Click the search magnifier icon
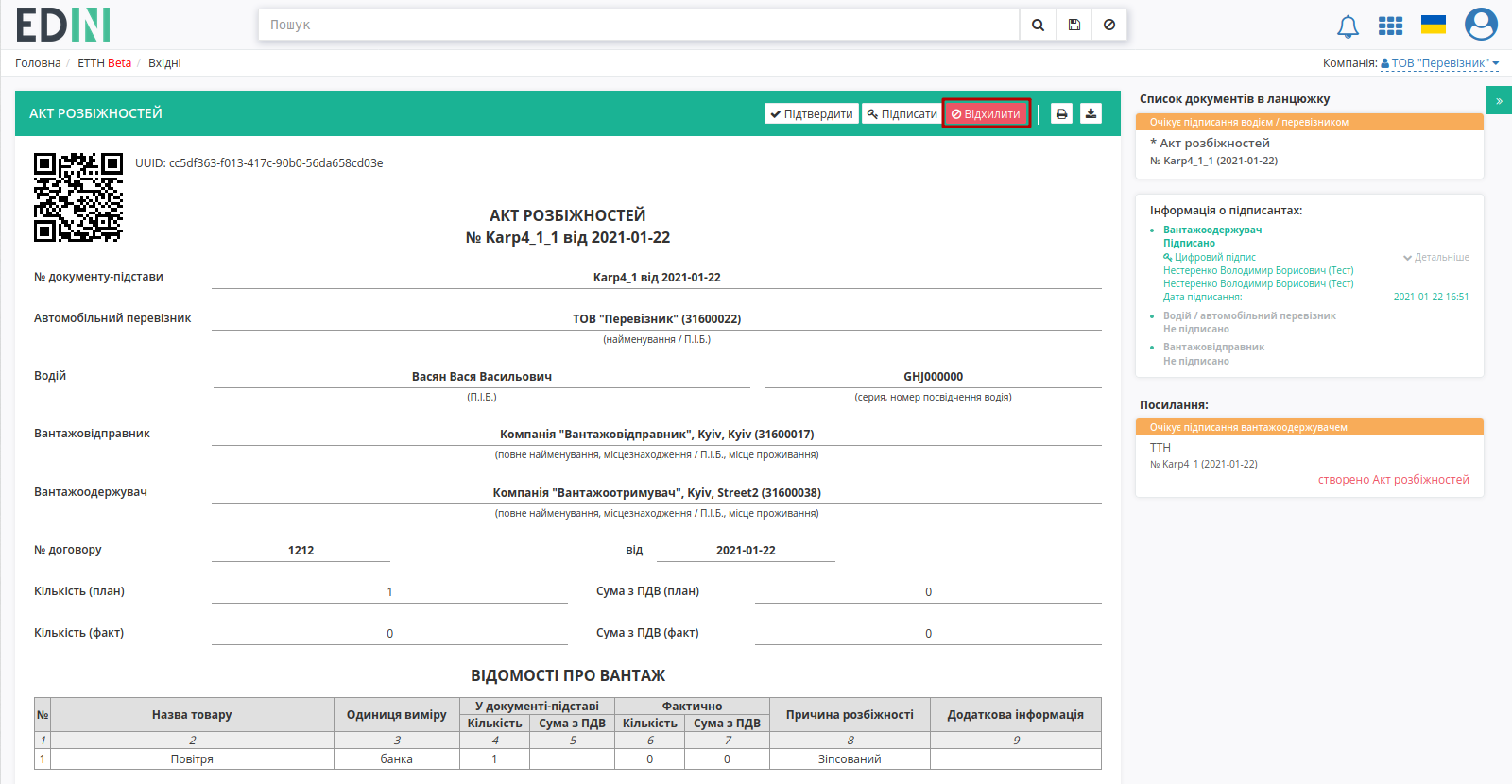This screenshot has height=784, width=1512. (1038, 25)
